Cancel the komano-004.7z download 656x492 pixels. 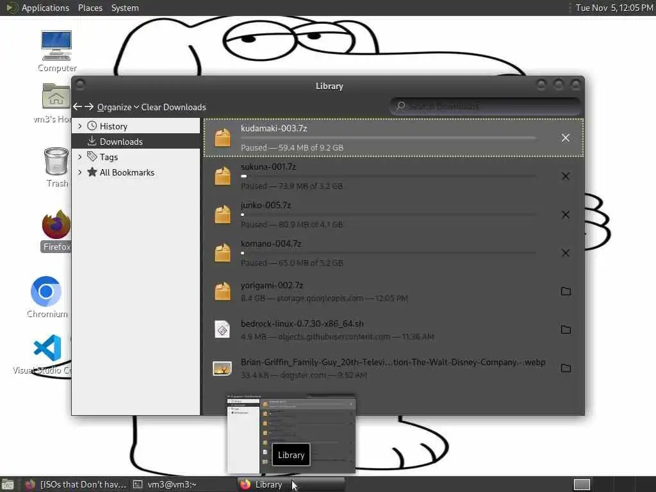pos(565,253)
